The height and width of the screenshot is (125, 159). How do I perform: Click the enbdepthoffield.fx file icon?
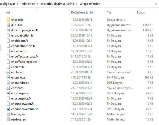tap(8, 46)
